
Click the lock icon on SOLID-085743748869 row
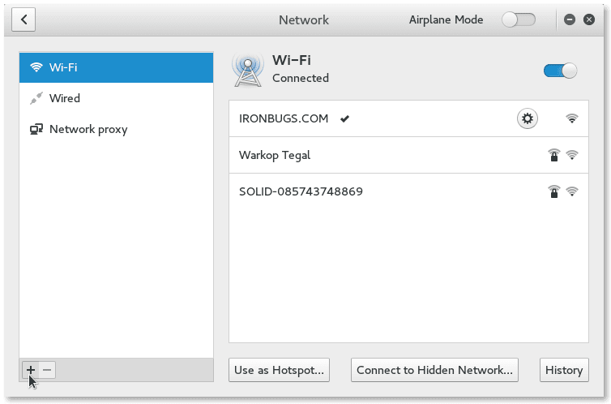pos(553,191)
